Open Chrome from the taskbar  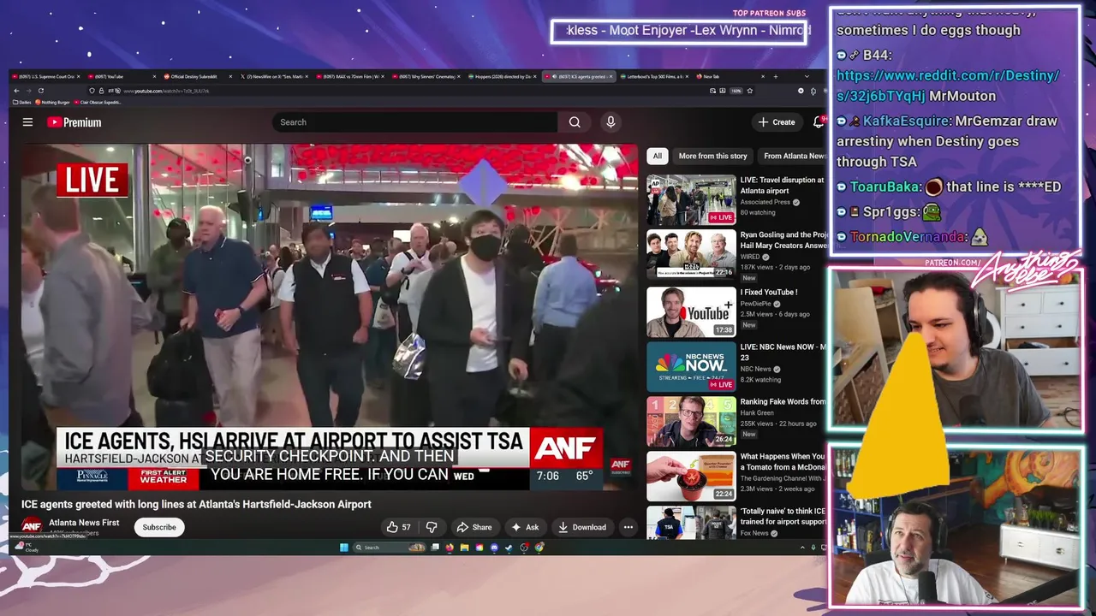tap(539, 548)
